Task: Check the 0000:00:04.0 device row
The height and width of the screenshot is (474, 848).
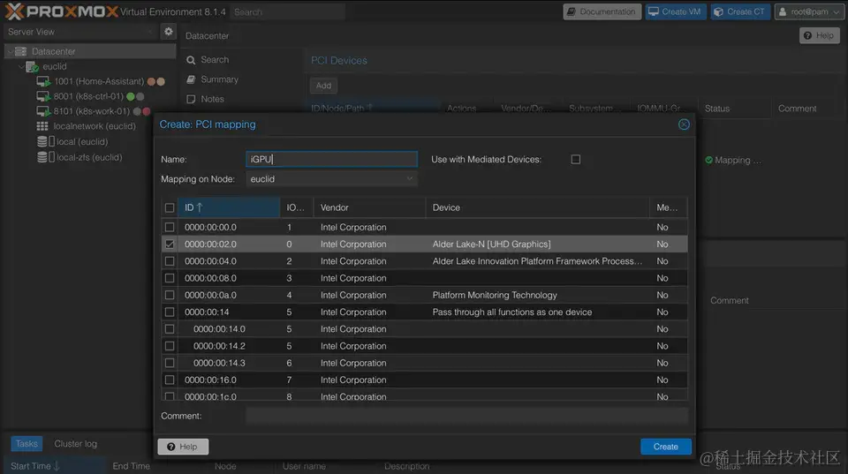Action: pos(170,261)
